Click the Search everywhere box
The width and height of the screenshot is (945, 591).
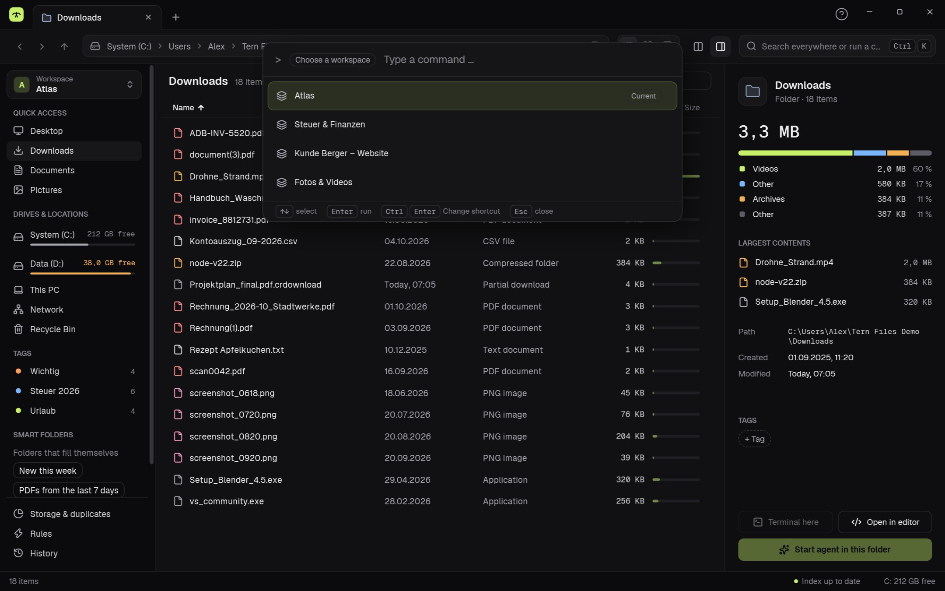pyautogui.click(x=837, y=46)
